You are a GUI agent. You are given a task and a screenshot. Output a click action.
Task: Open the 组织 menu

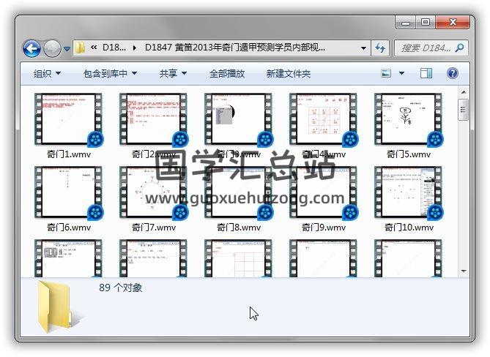47,73
